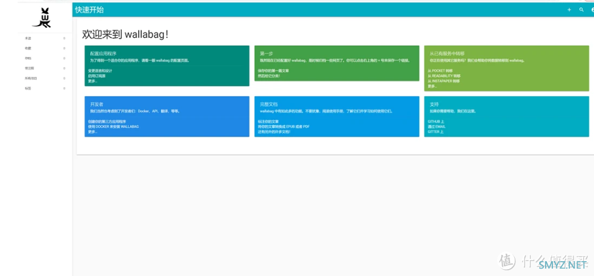594x276 pixels.
Task: Click 从 INSTAPAPER 转移 link
Action: coord(443,81)
